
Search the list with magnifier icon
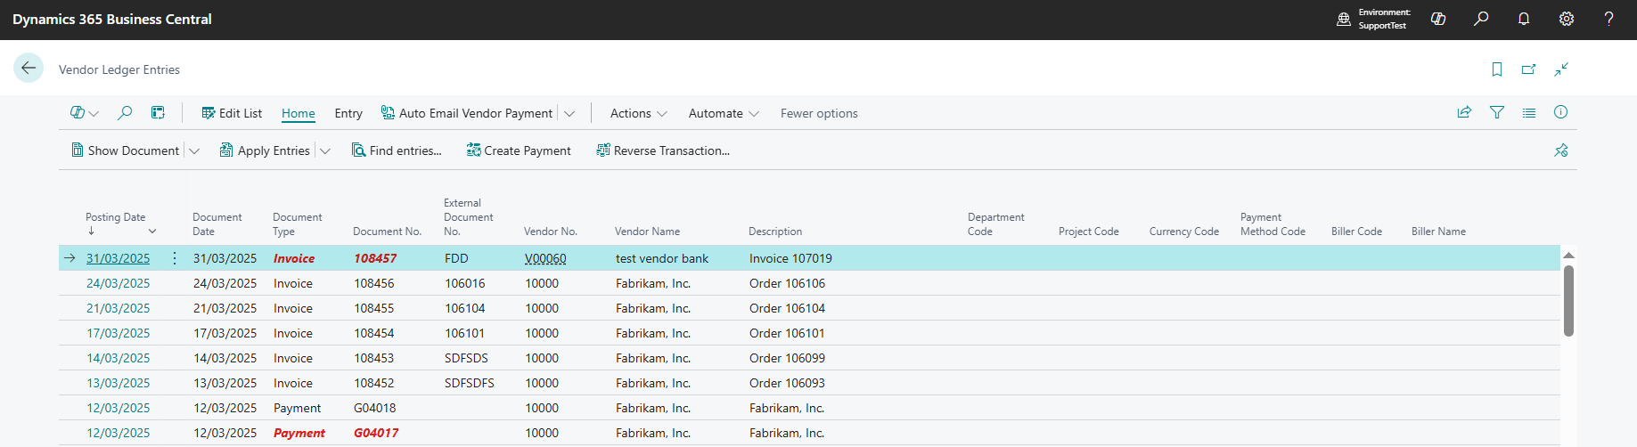click(x=125, y=113)
